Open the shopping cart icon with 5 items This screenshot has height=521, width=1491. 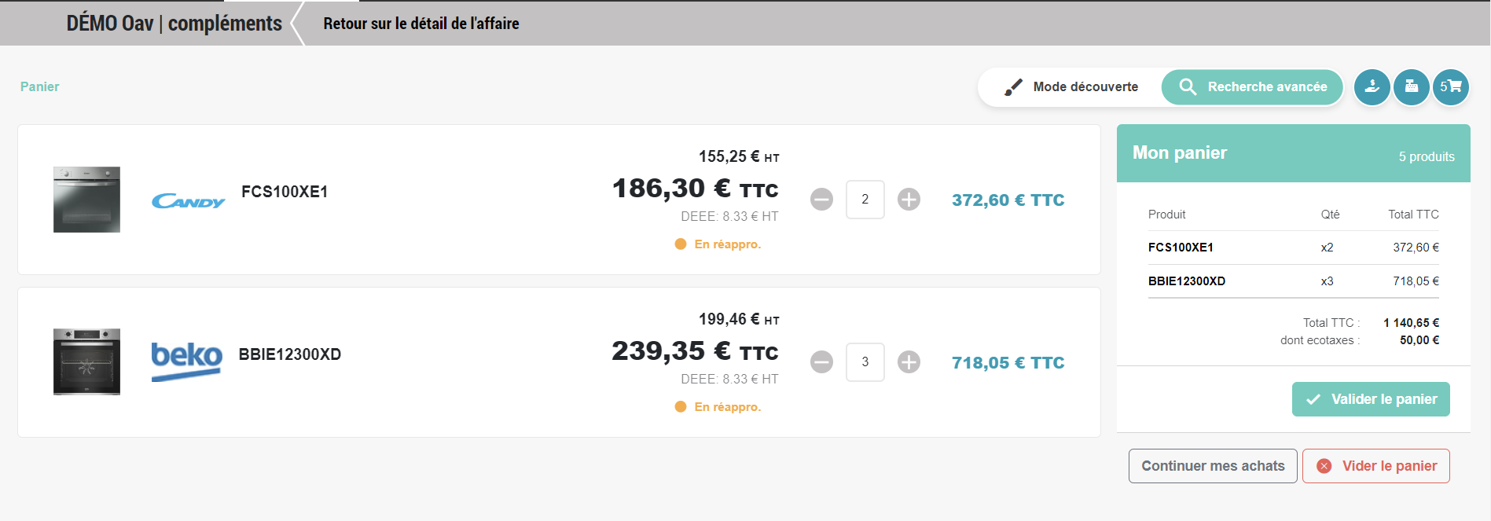click(1451, 87)
